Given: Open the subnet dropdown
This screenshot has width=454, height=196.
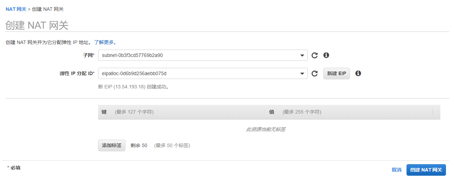Looking at the screenshot, I should click(203, 55).
